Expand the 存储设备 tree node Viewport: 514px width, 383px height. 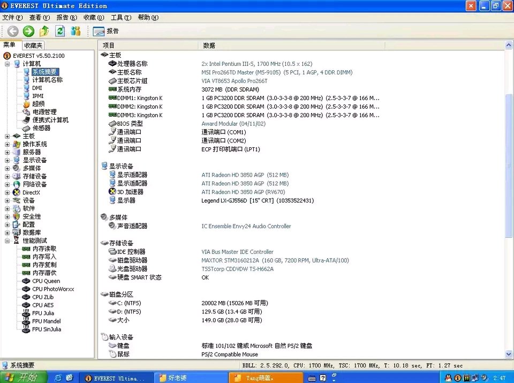tap(7, 176)
